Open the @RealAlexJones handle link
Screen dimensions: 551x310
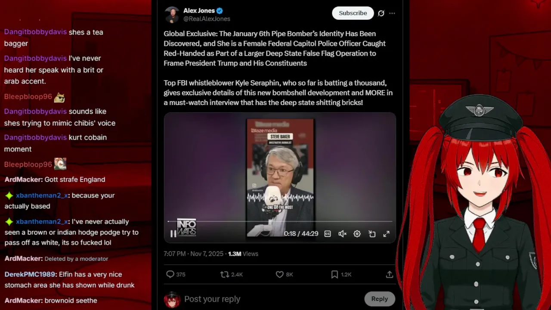pos(207,19)
